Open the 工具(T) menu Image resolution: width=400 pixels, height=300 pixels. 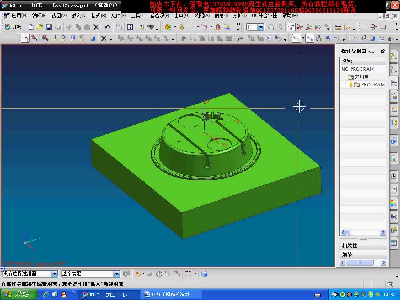click(x=138, y=16)
